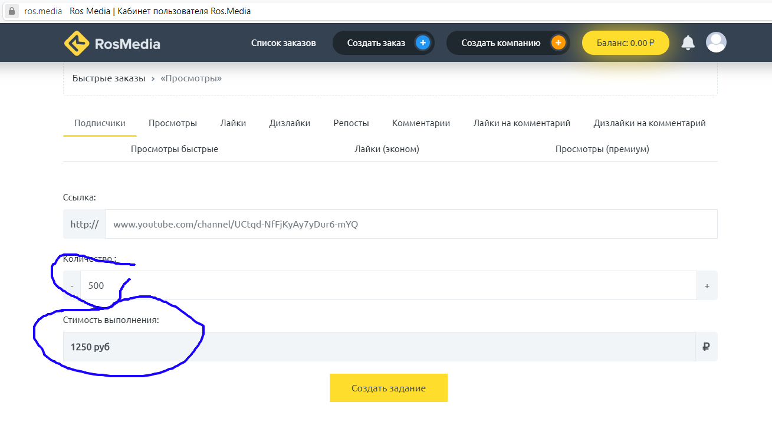Decrease quantity with the minus button

point(72,285)
